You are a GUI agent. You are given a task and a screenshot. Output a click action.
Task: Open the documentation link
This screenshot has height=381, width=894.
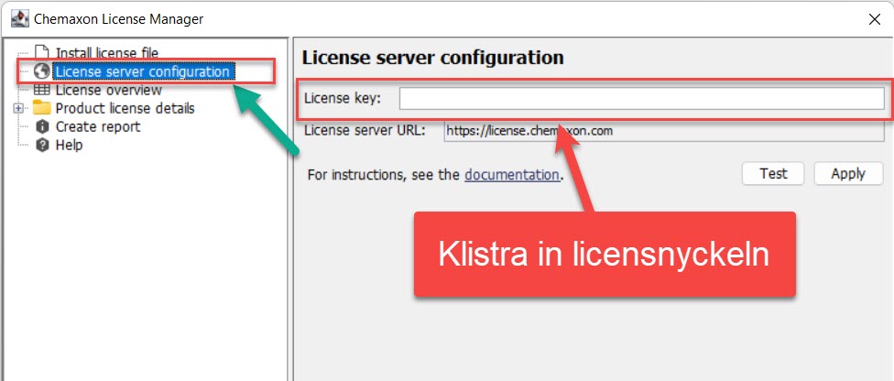click(512, 175)
